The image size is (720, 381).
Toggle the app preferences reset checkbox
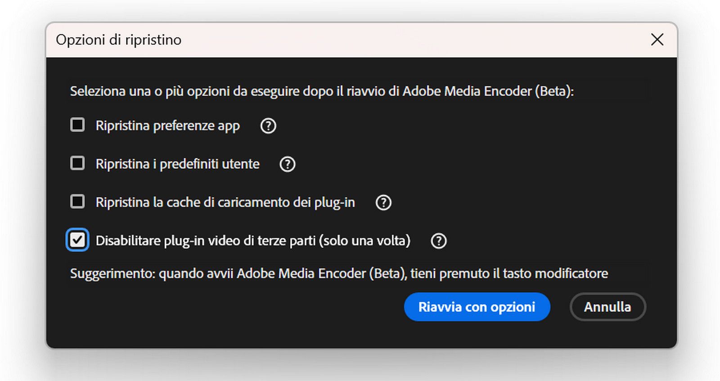77,125
